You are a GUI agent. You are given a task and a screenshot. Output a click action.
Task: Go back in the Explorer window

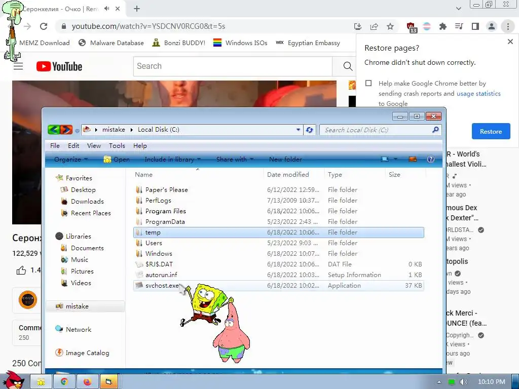[x=53, y=130]
